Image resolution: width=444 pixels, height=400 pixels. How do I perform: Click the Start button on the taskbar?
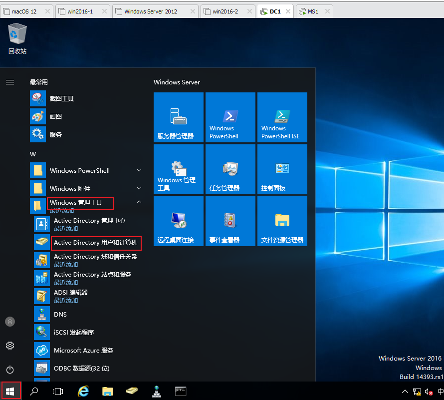click(x=11, y=391)
